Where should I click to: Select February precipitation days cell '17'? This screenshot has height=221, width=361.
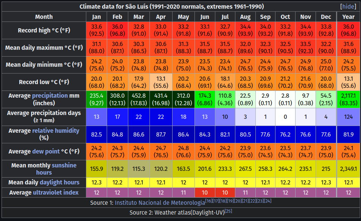click(x=117, y=117)
